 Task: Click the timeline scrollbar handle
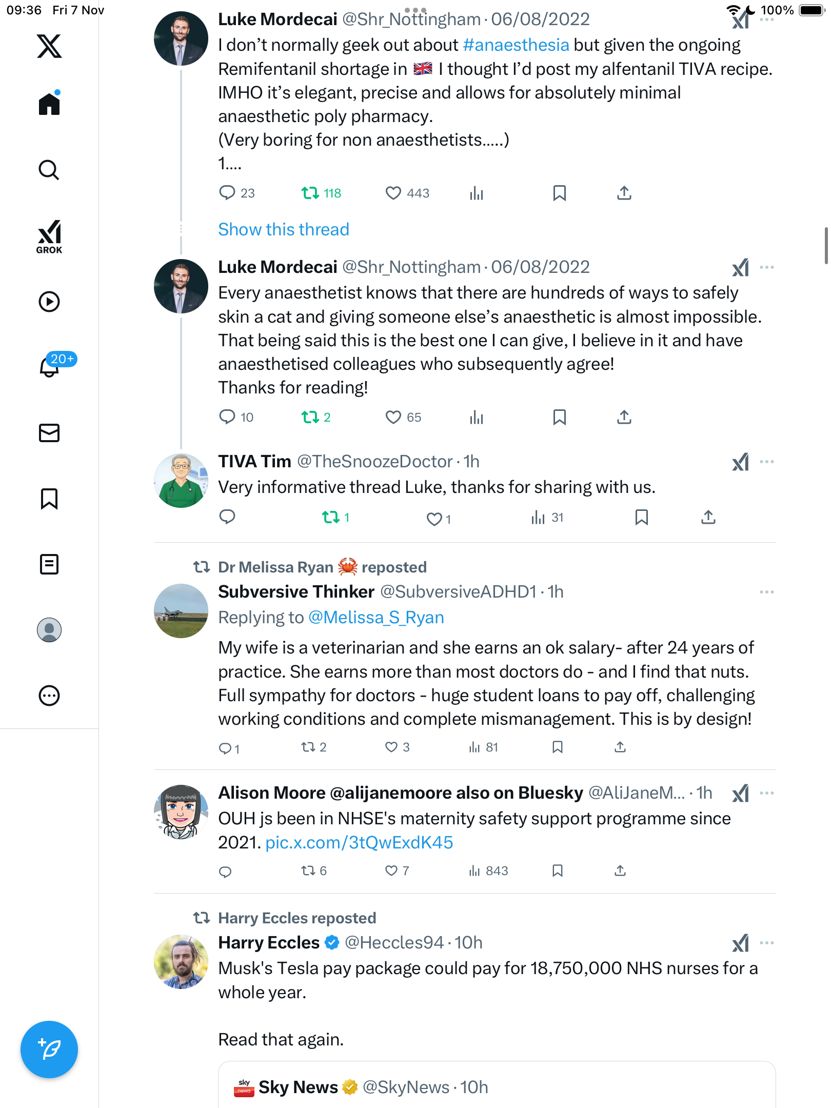point(826,245)
